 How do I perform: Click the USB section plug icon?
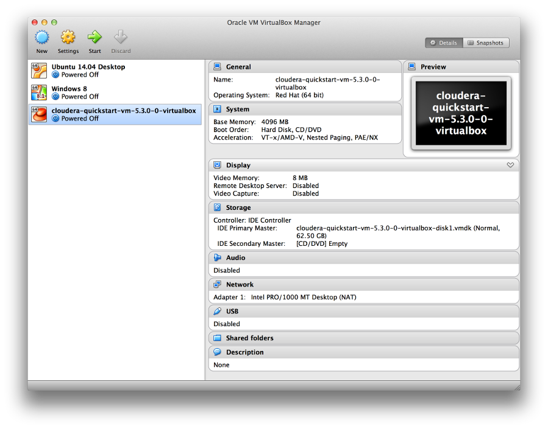tap(218, 311)
